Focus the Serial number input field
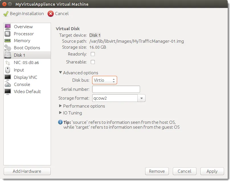 116,89
